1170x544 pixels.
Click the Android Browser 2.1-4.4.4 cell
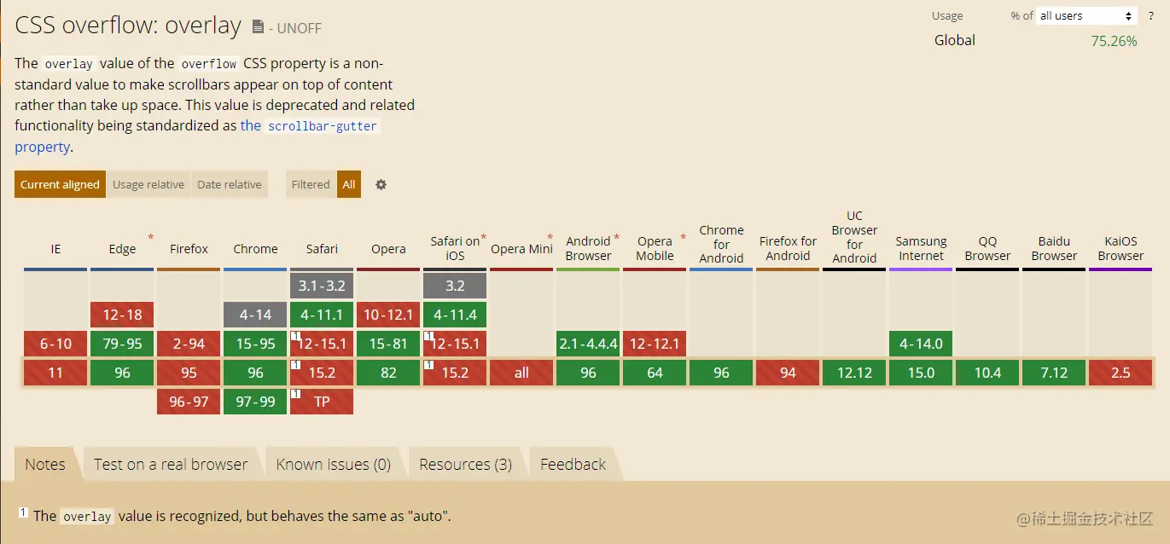point(588,344)
